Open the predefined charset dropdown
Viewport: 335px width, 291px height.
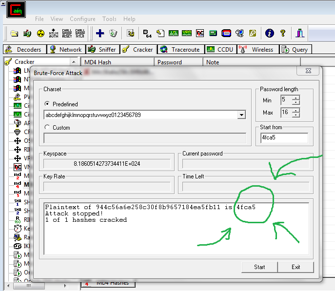pos(241,115)
